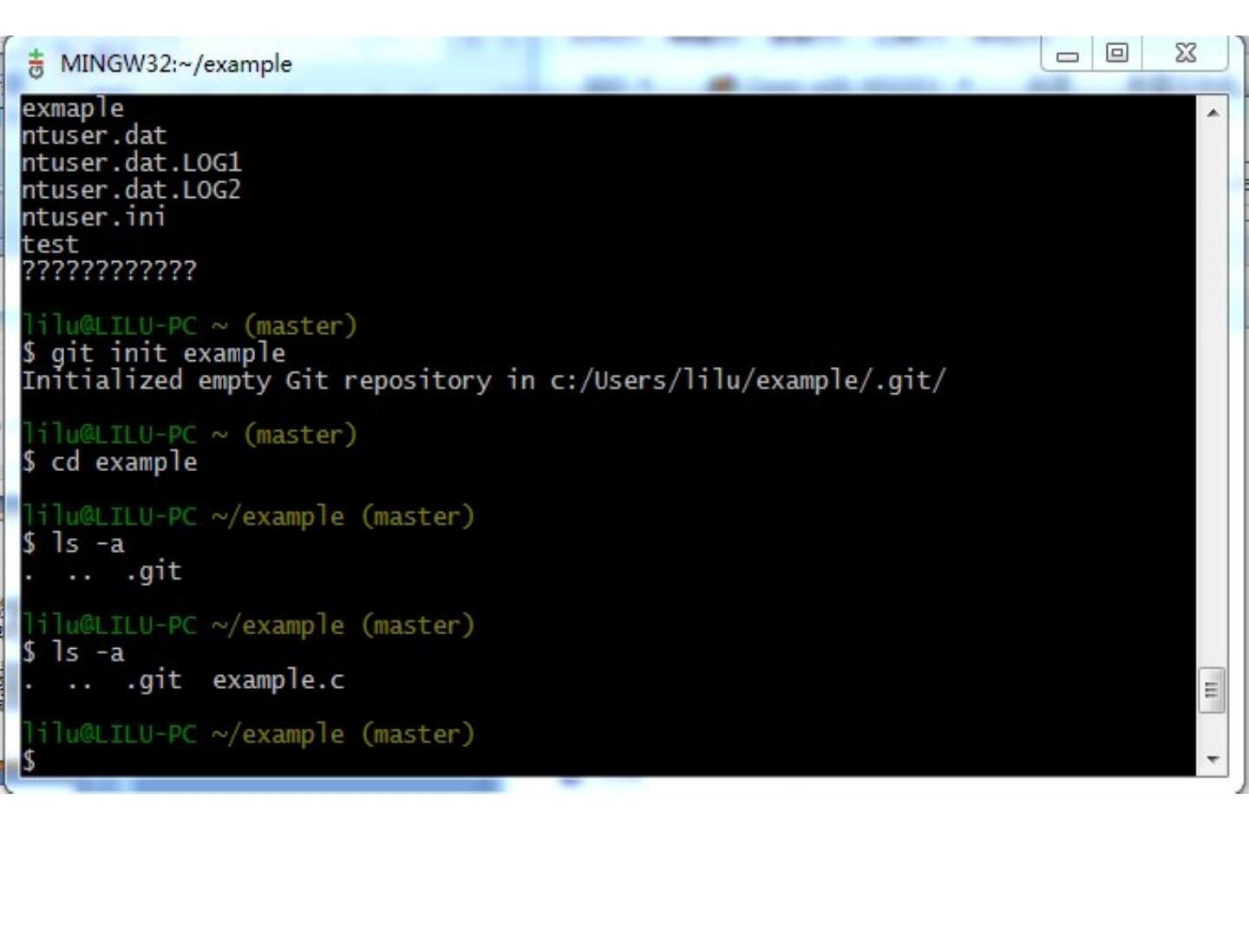
Task: Maximize the MINGW32 terminal window
Action: pos(1117,54)
